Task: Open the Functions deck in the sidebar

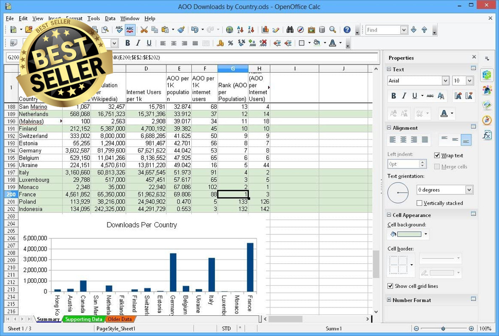Action: click(x=487, y=135)
